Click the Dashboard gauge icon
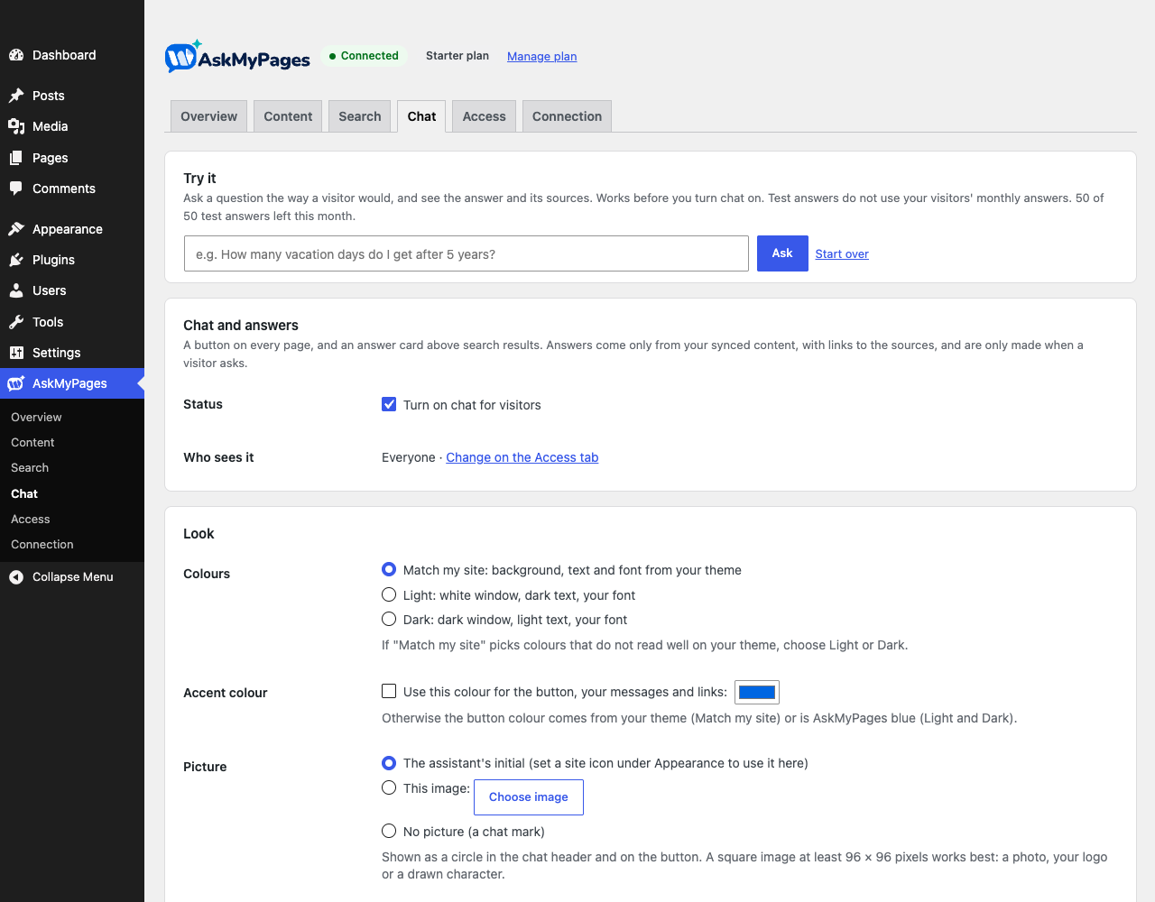The width and height of the screenshot is (1155, 902). point(16,55)
